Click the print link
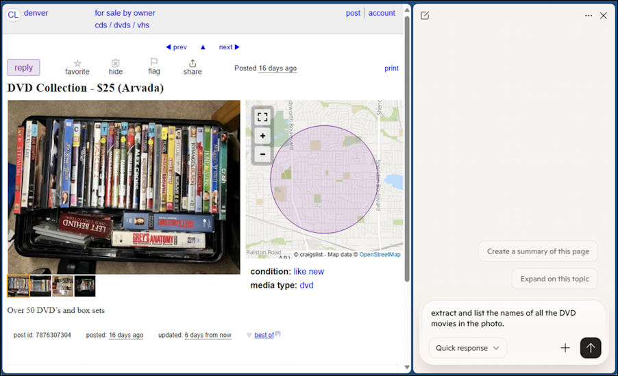Viewport: 618px width, 376px height. [391, 68]
